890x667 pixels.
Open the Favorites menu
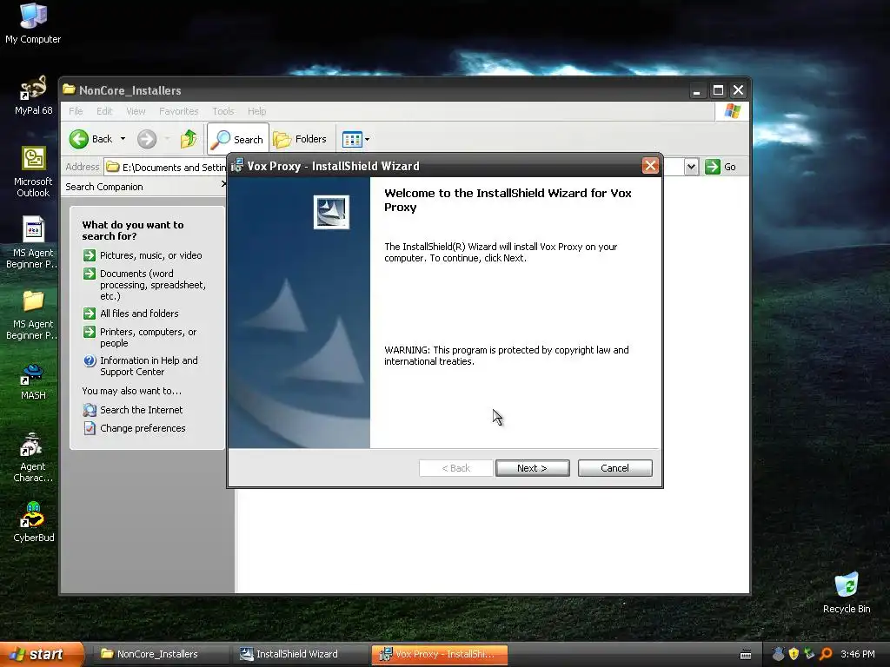pos(179,111)
